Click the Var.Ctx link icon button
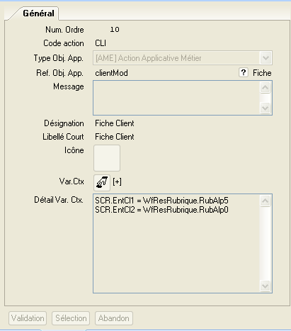291x331 pixels. (x=102, y=183)
